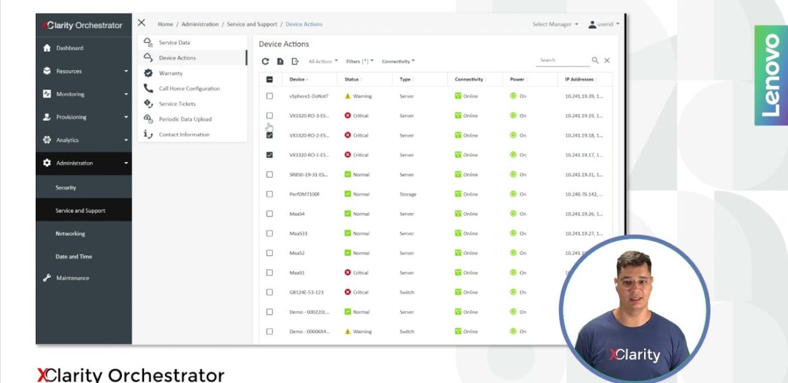The width and height of the screenshot is (788, 383).
Task: Sort by the Status column header
Action: pyautogui.click(x=353, y=79)
